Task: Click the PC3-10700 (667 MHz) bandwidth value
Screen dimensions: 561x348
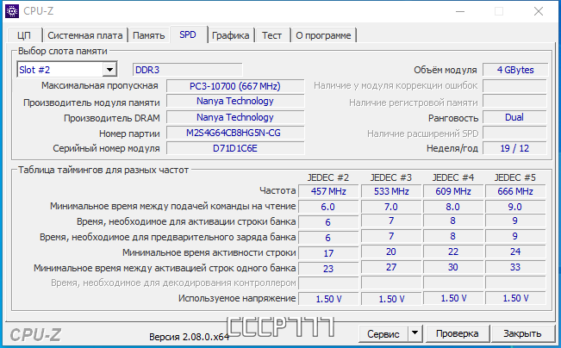Action: tap(235, 86)
